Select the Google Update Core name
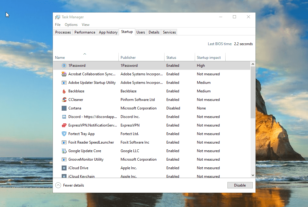 click(85, 151)
